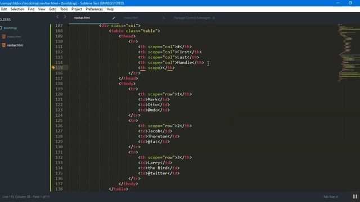
Task: Click the scope="row" attribute on line 120
Action: tap(161, 94)
